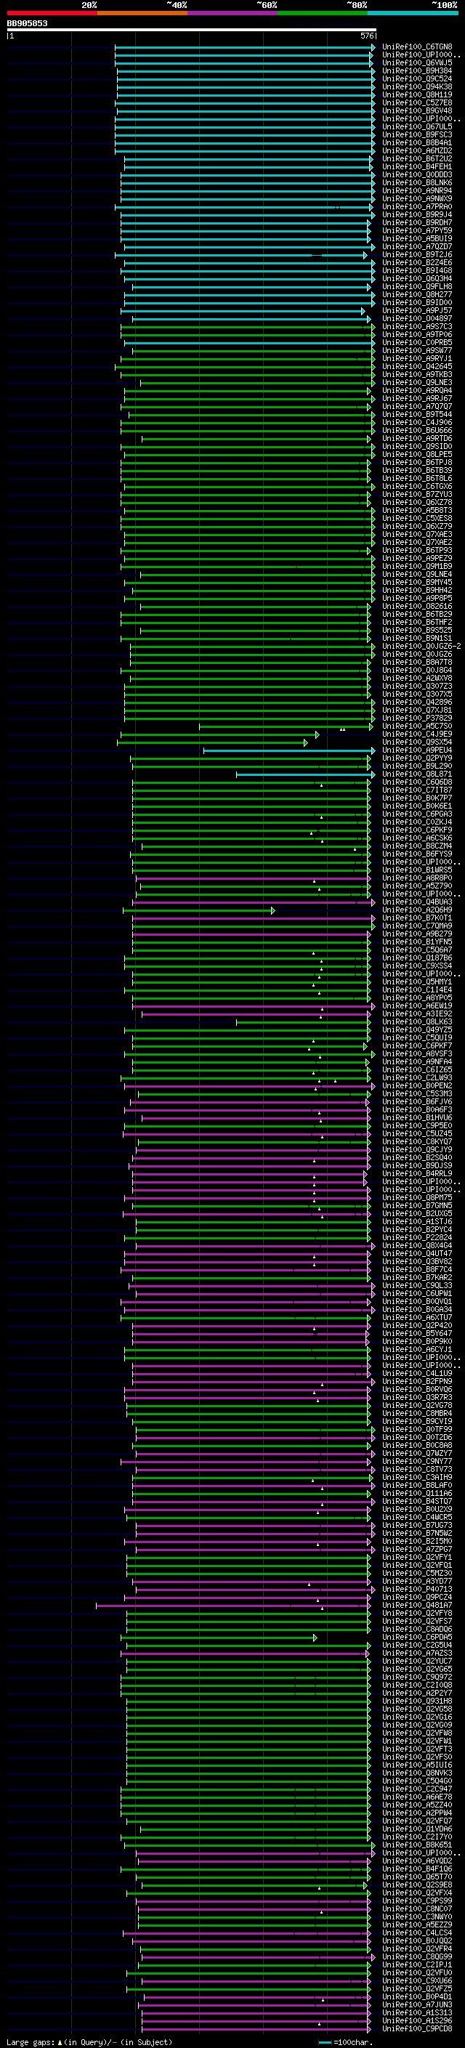The width and height of the screenshot is (465, 2048).
Task: Click label UniRef100_Q4BUA3
Action: pos(417,902)
